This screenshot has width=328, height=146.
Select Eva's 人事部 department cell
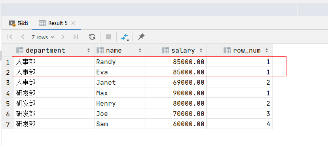click(54, 72)
